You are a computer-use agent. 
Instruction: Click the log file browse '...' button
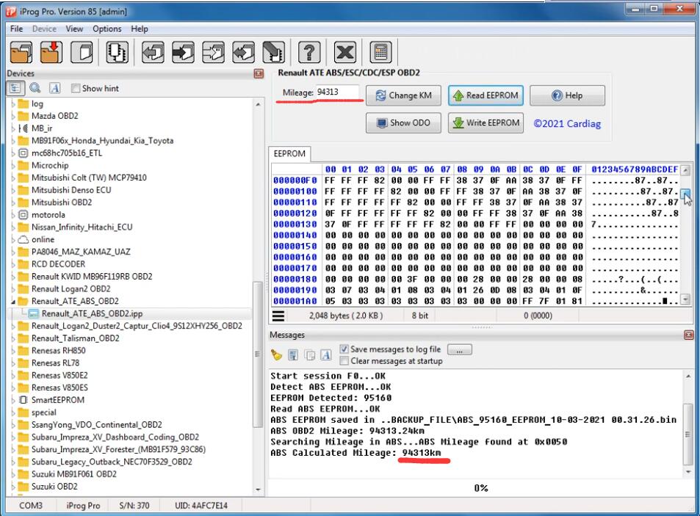(x=459, y=349)
